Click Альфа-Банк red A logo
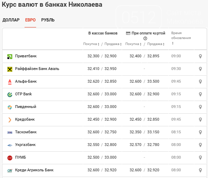Image resolution: width=208 pixels, height=178 pixels. (10, 82)
